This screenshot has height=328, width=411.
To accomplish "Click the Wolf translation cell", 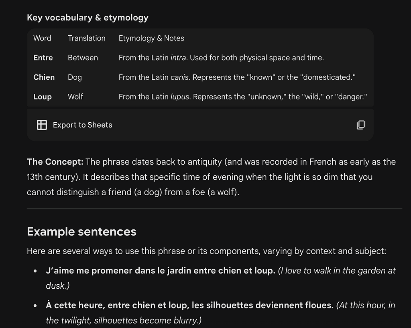I will pyautogui.click(x=75, y=97).
